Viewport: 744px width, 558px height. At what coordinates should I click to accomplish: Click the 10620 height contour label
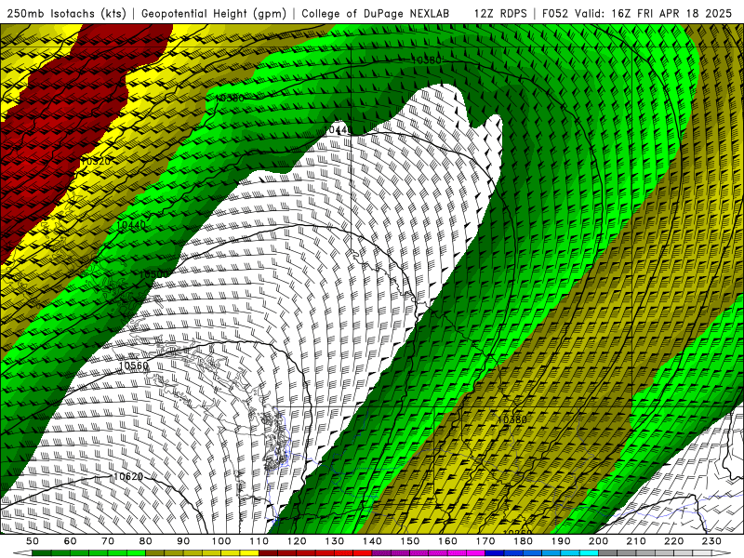coord(128,476)
